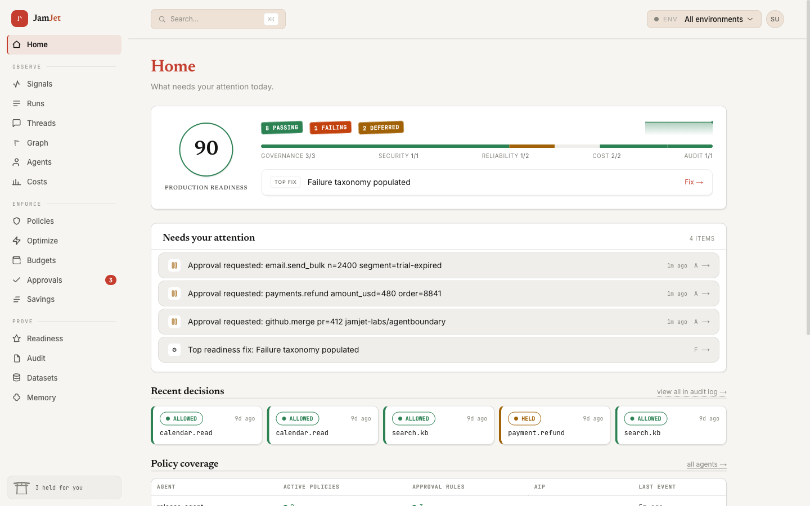This screenshot has width=810, height=506.
Task: Click pause icon on payments.refund row
Action: tap(174, 293)
